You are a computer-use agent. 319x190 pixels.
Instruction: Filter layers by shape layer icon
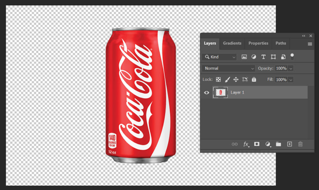(x=273, y=57)
